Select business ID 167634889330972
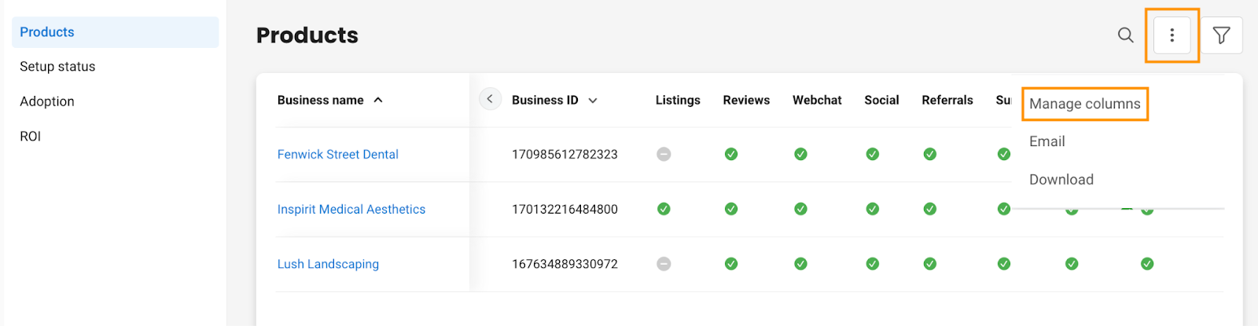This screenshot has height=326, width=1258. tap(565, 264)
